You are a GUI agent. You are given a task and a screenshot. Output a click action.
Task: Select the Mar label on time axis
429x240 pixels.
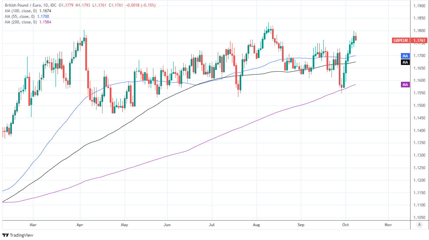pos(33,225)
